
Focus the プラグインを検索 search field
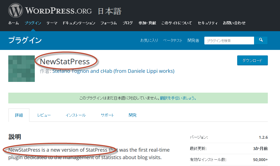coord(229,41)
